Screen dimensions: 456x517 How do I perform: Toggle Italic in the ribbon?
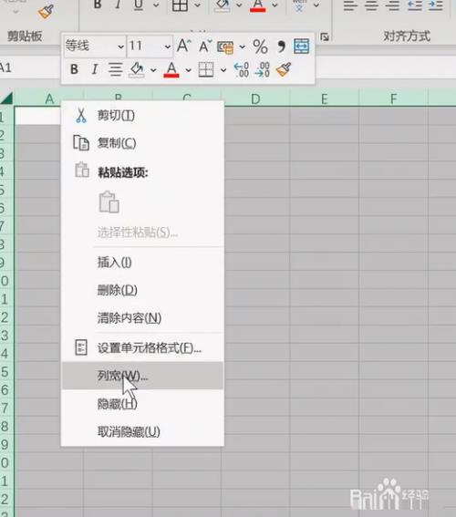(x=118, y=5)
